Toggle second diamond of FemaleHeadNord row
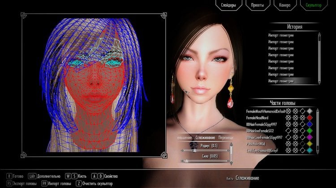The width and height of the screenshot is (336, 188). [x=296, y=118]
